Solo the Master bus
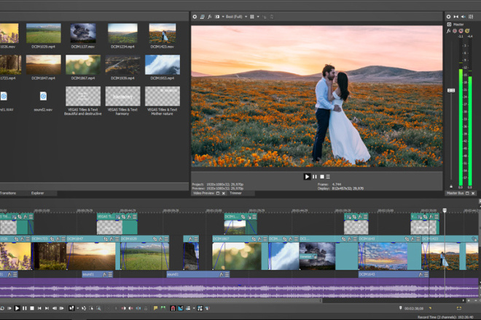The width and height of the screenshot is (481, 320). click(467, 31)
